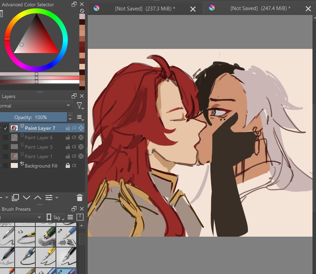Move layer up in the stack
Screen dimensions: 316x274
(x=38, y=198)
